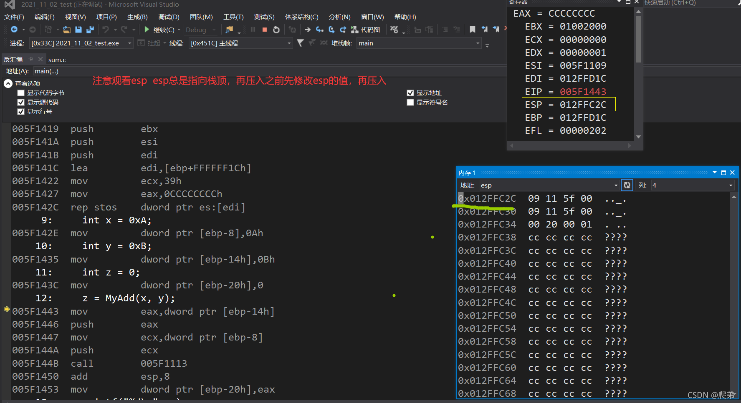Open the Code Map (代码图) button
The image size is (741, 403).
365,30
